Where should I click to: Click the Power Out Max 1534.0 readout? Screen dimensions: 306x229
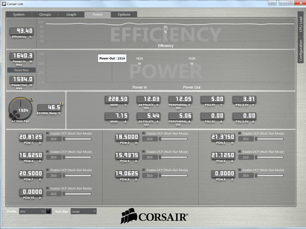click(x=22, y=79)
